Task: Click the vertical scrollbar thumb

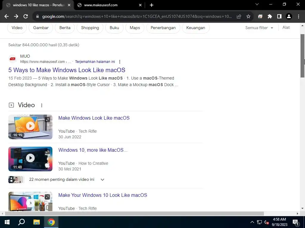Action: pos(302,56)
